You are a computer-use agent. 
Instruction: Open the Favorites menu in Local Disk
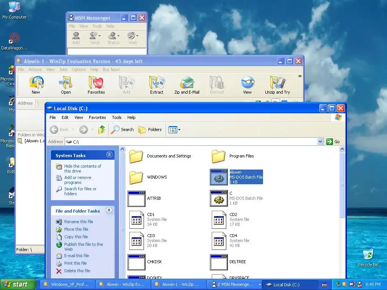97,117
